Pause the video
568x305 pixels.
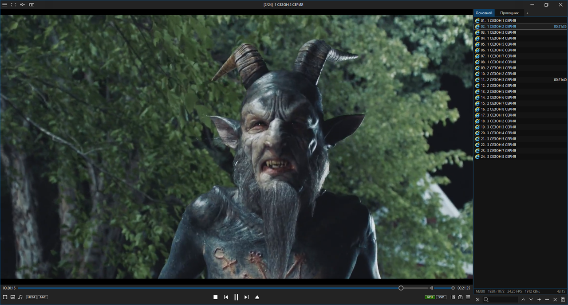pos(236,297)
